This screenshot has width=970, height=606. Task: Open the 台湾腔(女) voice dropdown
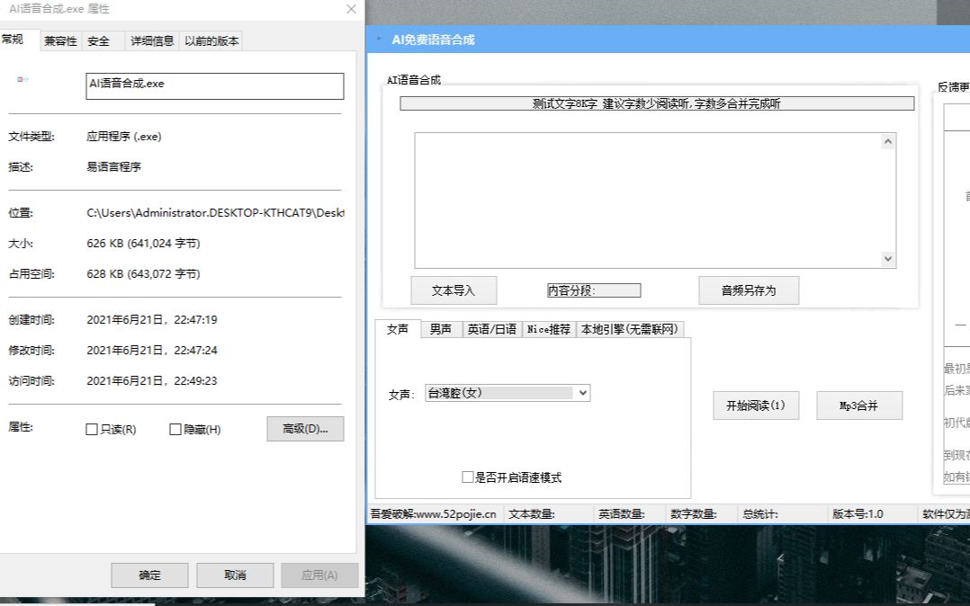tap(583, 393)
